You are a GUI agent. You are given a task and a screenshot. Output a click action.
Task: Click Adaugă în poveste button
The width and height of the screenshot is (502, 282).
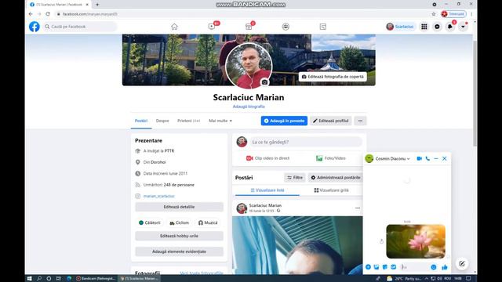[284, 121]
